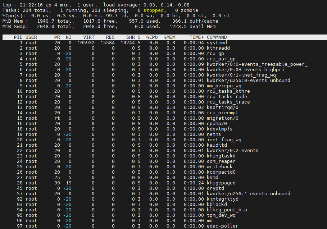
Task: Select the systemd process command
Action: click(217, 43)
